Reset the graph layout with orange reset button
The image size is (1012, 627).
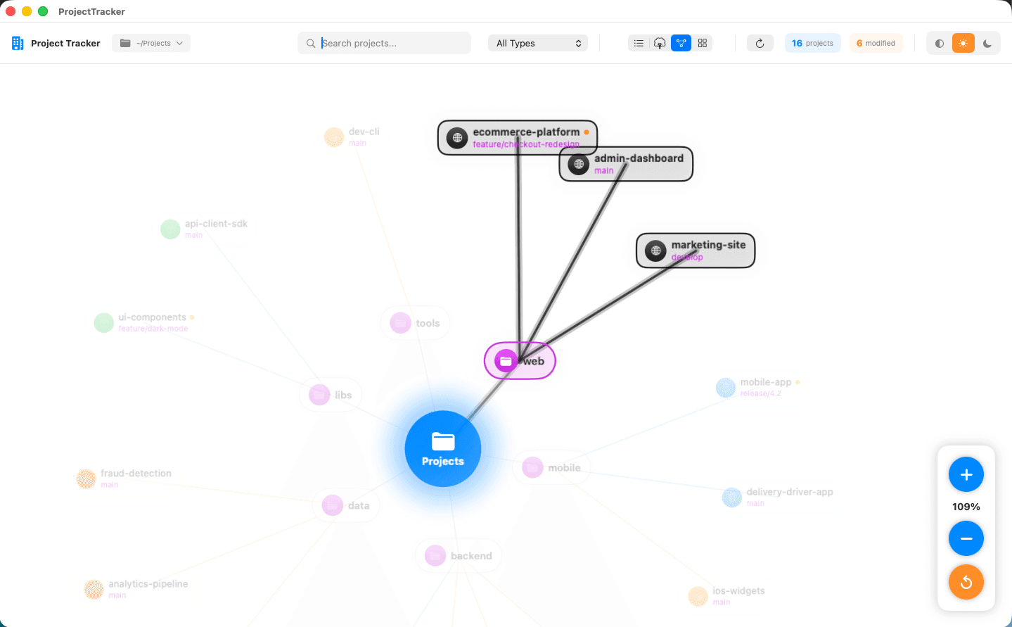966,582
